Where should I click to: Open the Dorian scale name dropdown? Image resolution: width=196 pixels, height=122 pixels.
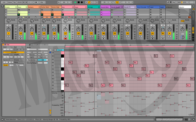(20, 65)
